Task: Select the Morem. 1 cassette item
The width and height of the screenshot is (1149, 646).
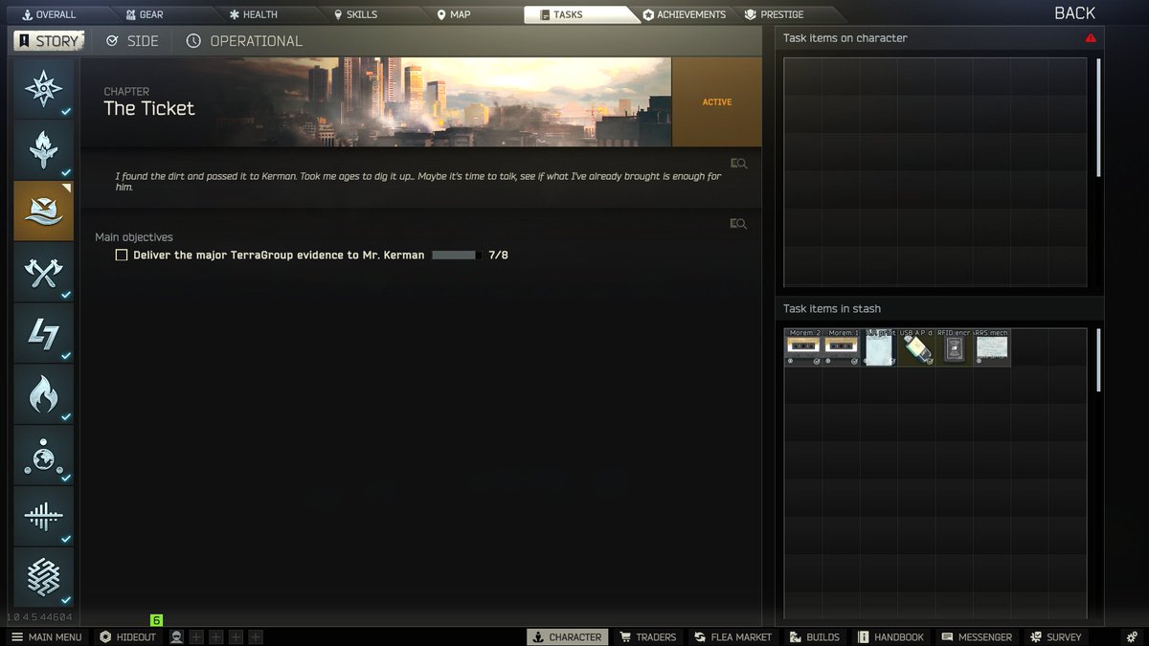Action: point(842,347)
